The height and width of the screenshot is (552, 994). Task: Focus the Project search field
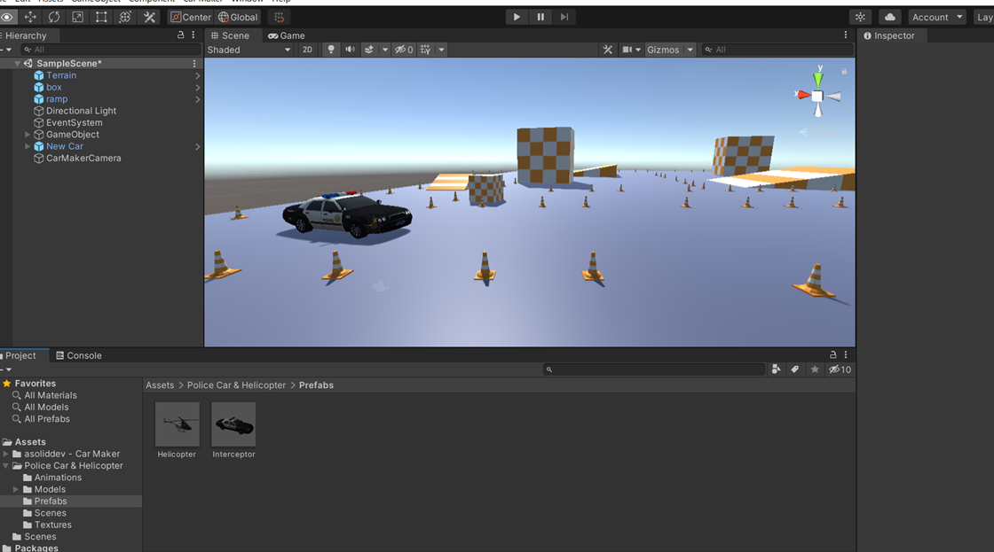[x=654, y=369]
